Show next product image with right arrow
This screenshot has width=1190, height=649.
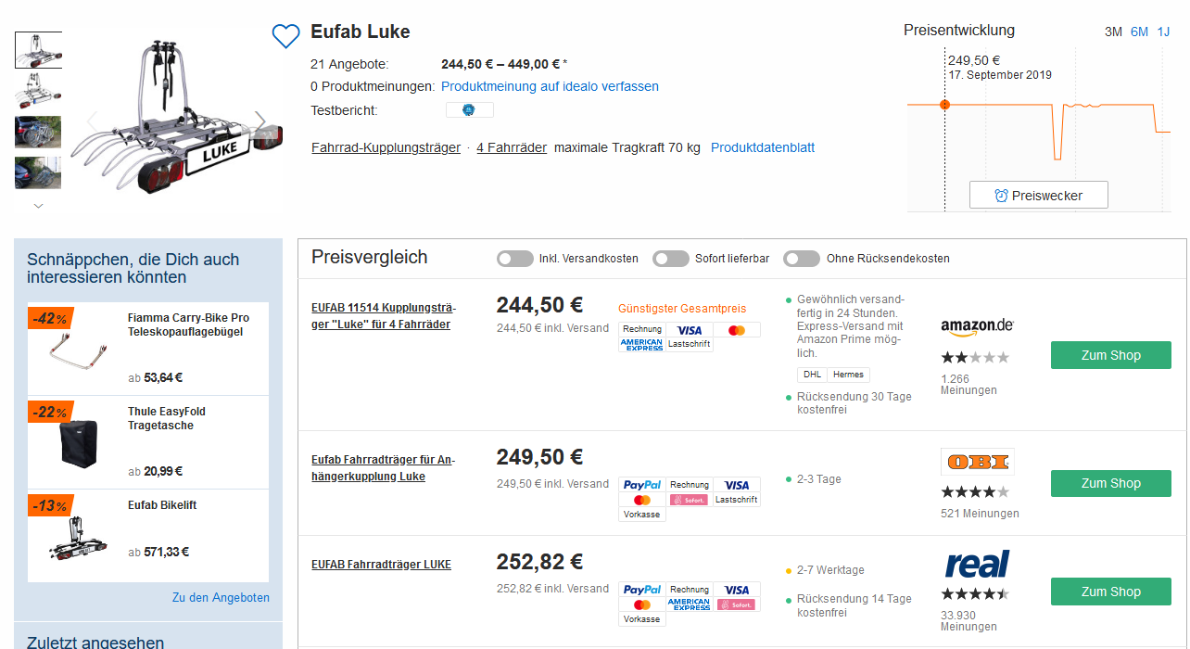pyautogui.click(x=260, y=121)
